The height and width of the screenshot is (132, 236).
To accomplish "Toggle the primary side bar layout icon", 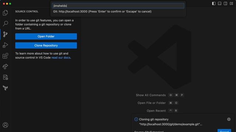I will (x=214, y=3).
